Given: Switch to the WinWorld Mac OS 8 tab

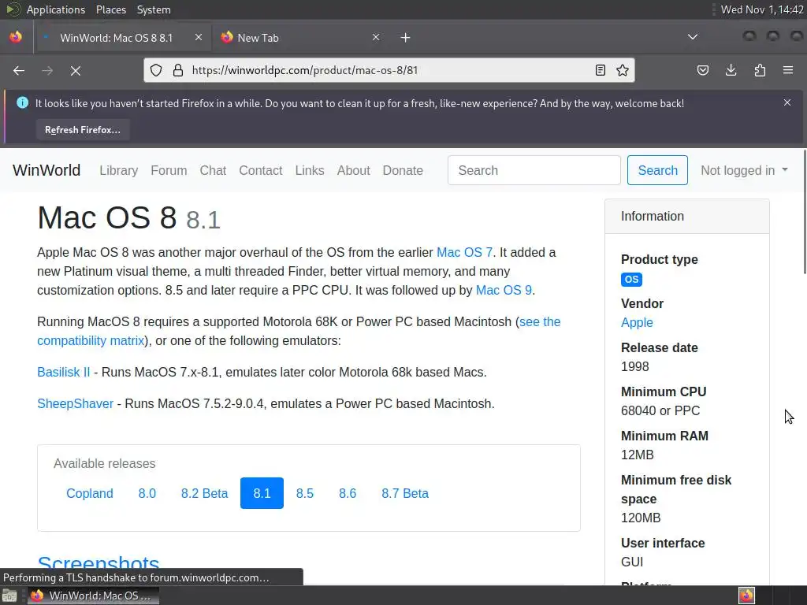Looking at the screenshot, I should click(x=122, y=38).
